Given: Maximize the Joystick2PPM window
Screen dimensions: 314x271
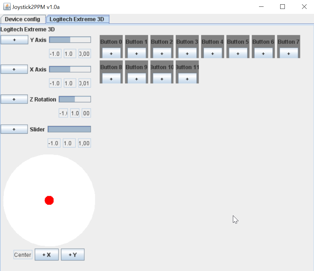Looking at the screenshot, I should coord(283,7).
